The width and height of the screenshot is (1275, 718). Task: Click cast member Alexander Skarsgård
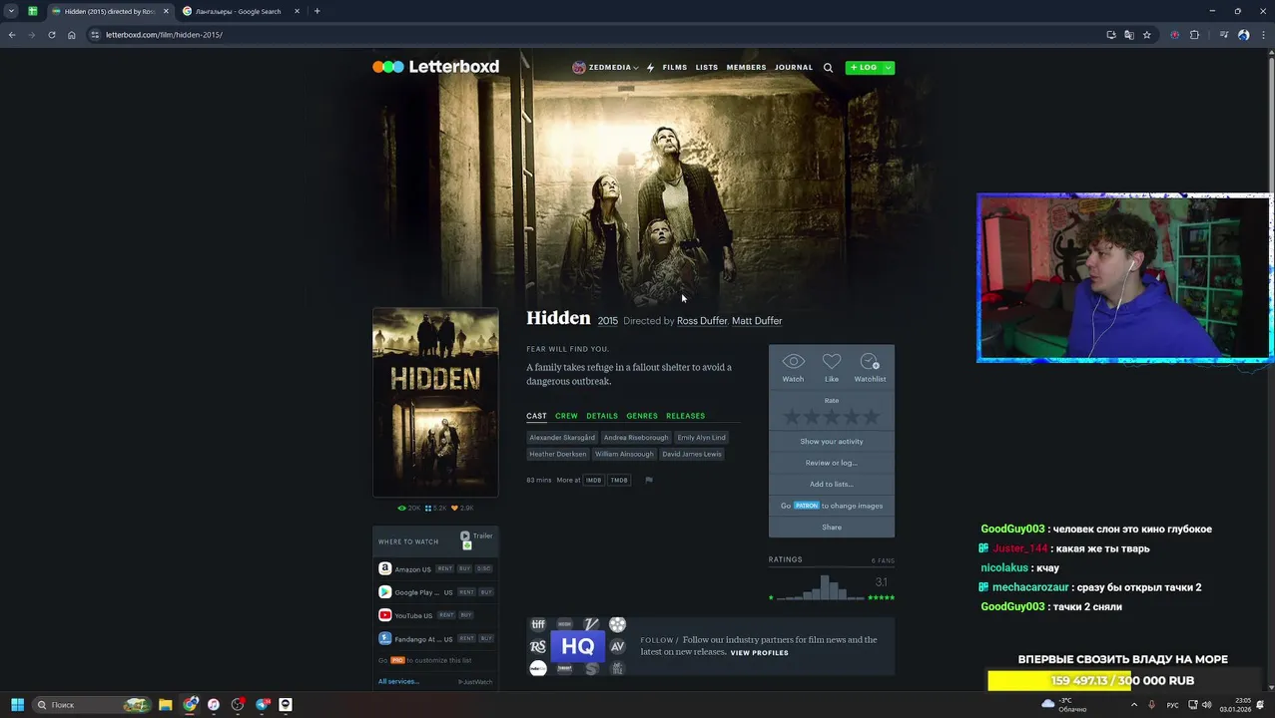pyautogui.click(x=562, y=438)
